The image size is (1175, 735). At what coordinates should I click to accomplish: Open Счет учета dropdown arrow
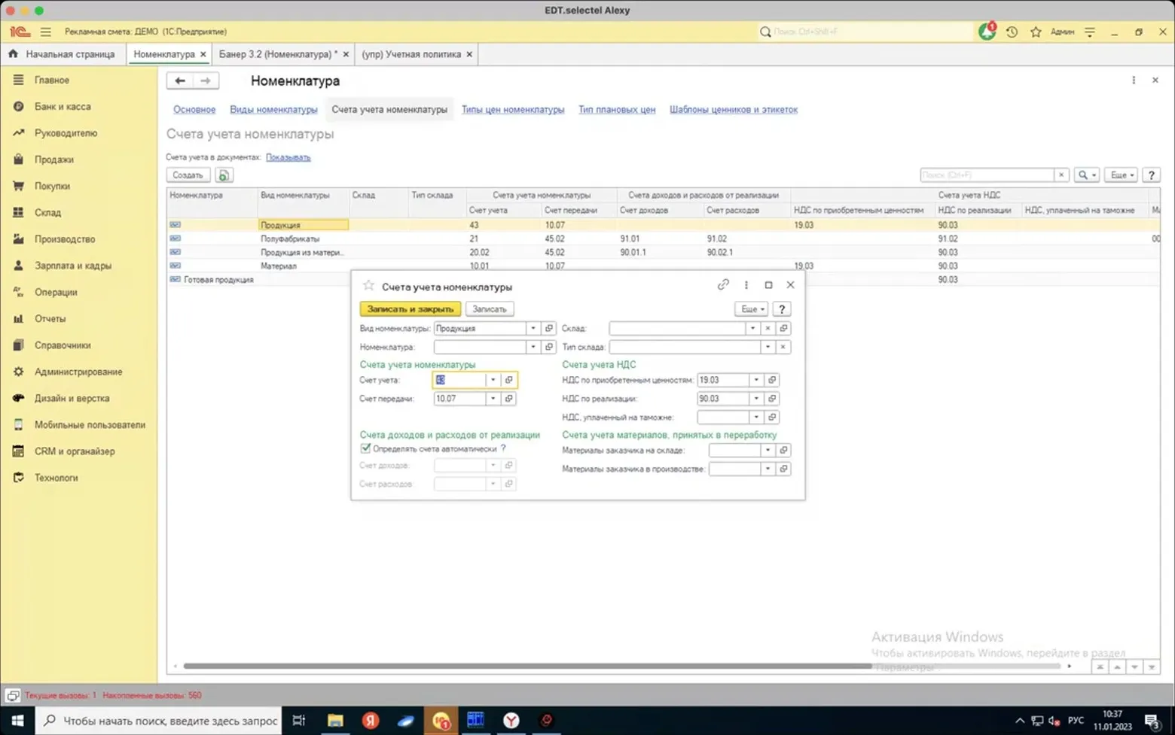493,380
